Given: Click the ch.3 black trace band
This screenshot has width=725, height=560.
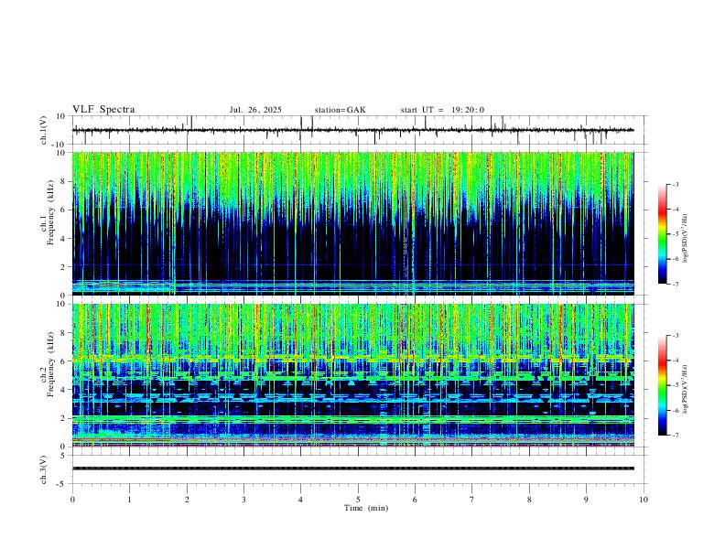Looking at the screenshot, I should tap(353, 468).
